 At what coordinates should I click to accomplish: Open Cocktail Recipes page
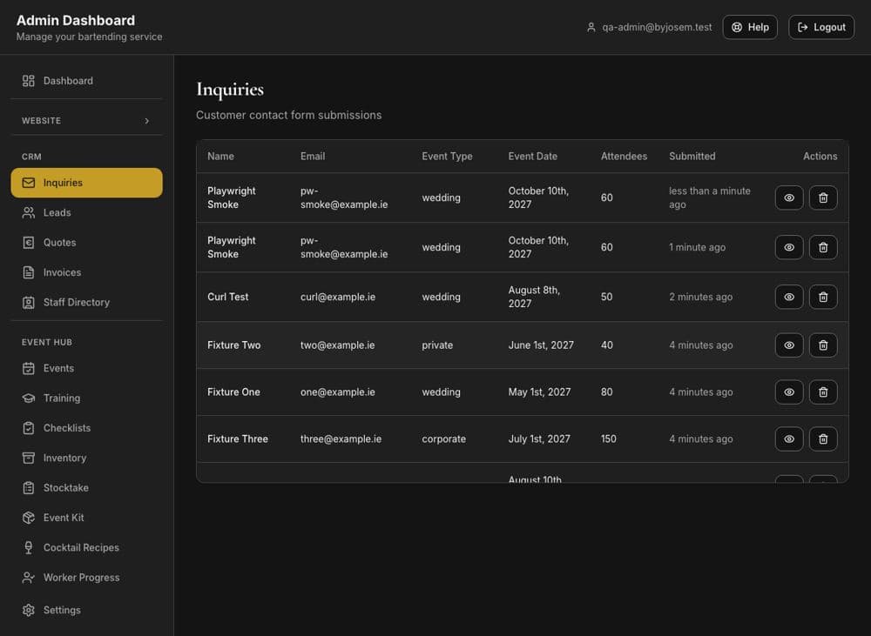tap(86, 548)
